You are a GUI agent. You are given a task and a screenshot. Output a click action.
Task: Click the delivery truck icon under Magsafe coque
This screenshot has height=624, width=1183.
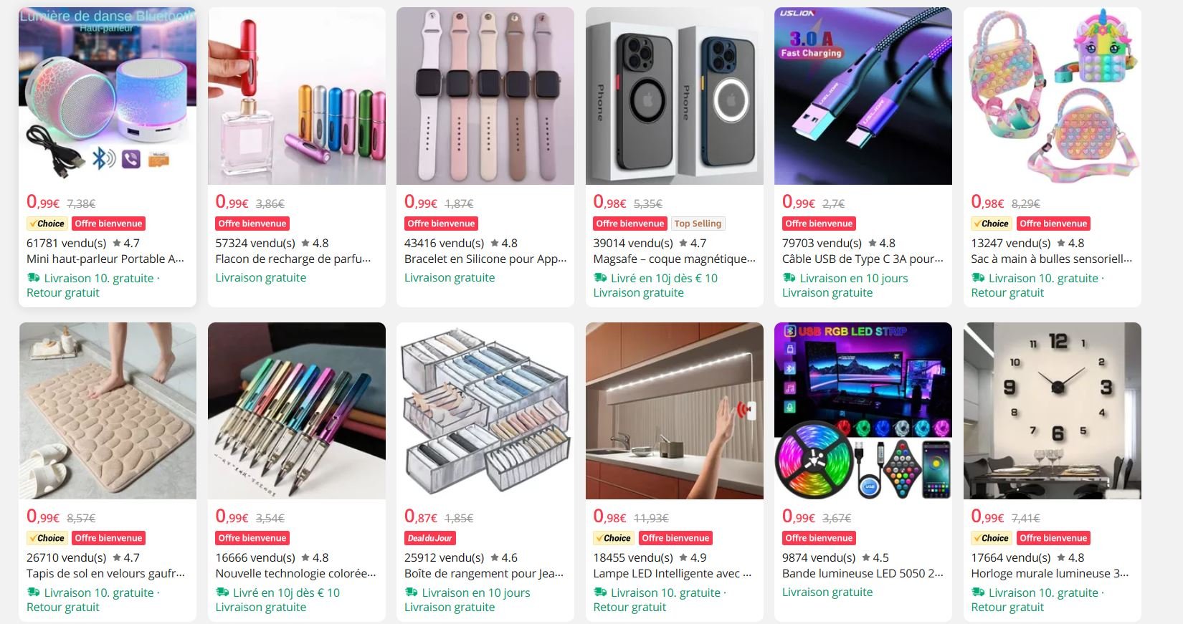click(x=600, y=278)
